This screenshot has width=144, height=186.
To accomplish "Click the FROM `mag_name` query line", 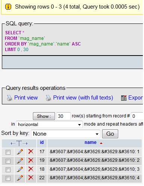I will click(25, 38).
